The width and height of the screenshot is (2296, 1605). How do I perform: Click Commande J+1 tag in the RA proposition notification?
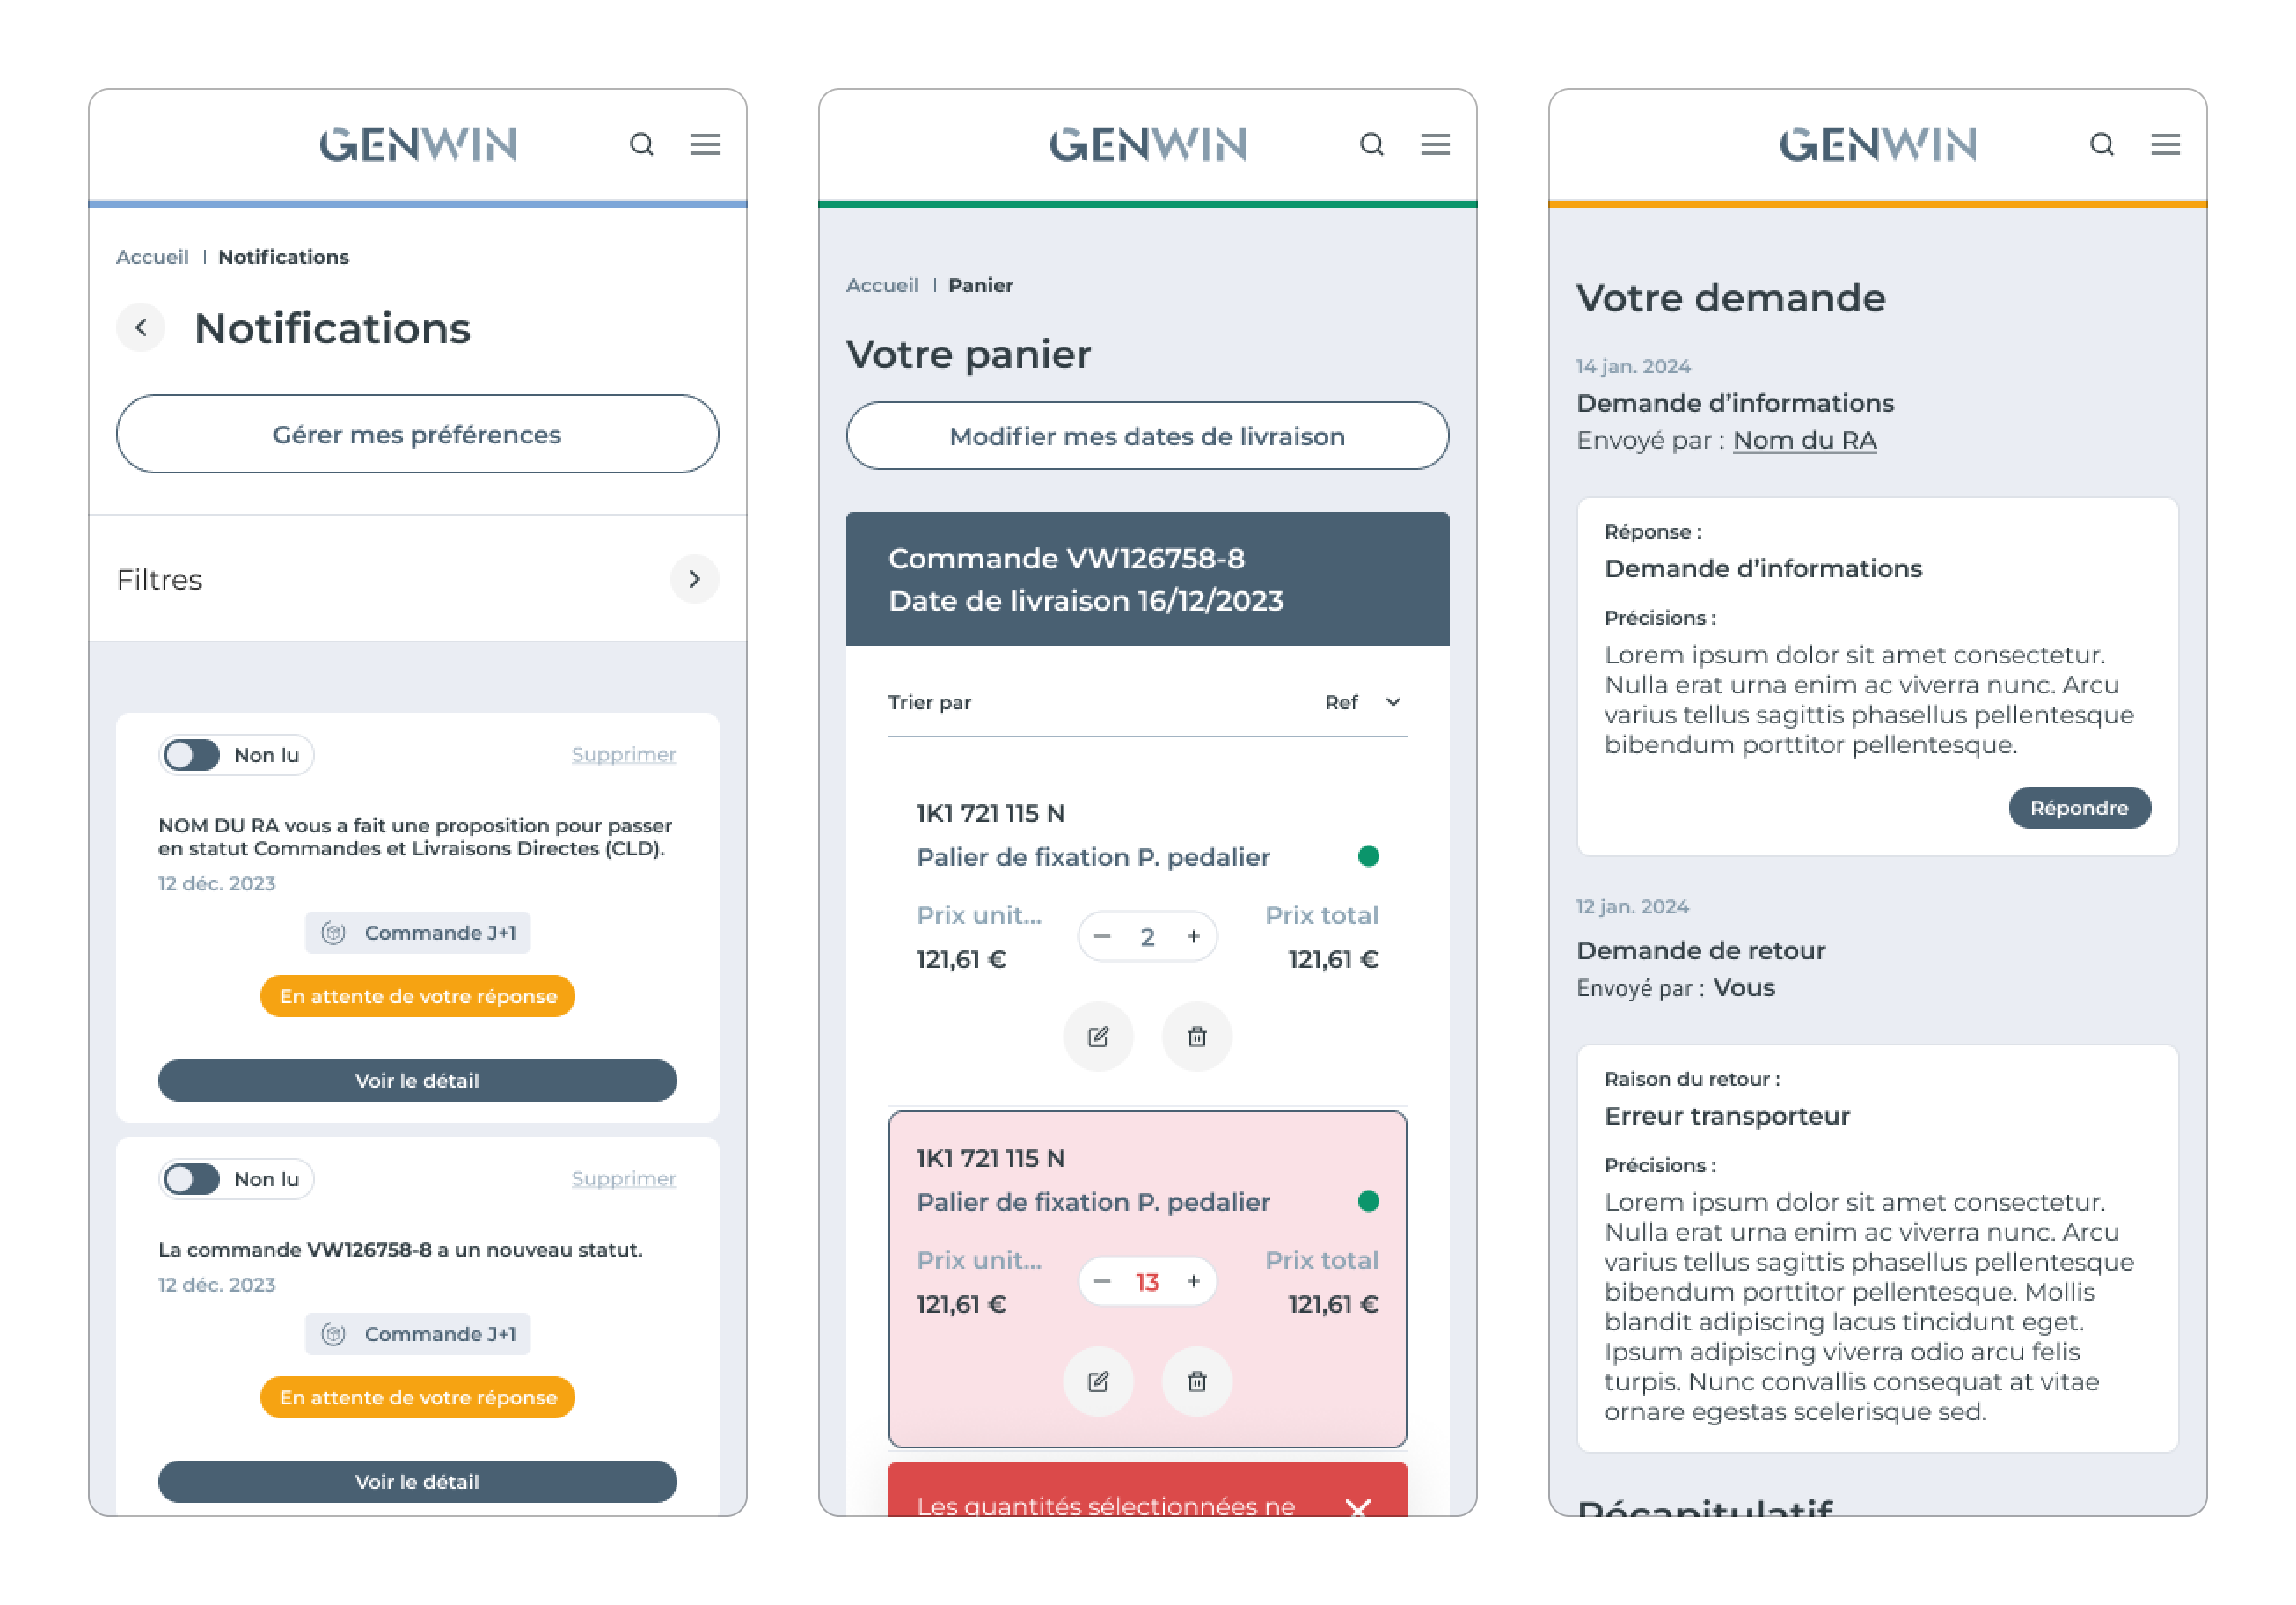point(418,932)
